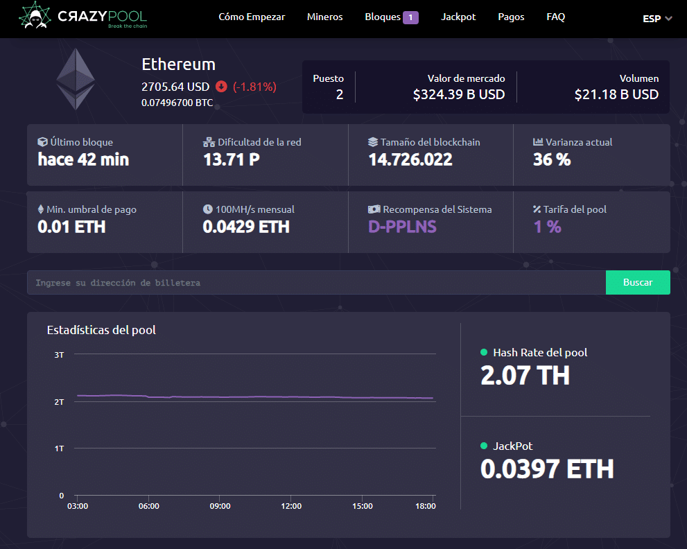This screenshot has width=687, height=549.
Task: Click the 3T chart axis label
Action: [x=59, y=355]
